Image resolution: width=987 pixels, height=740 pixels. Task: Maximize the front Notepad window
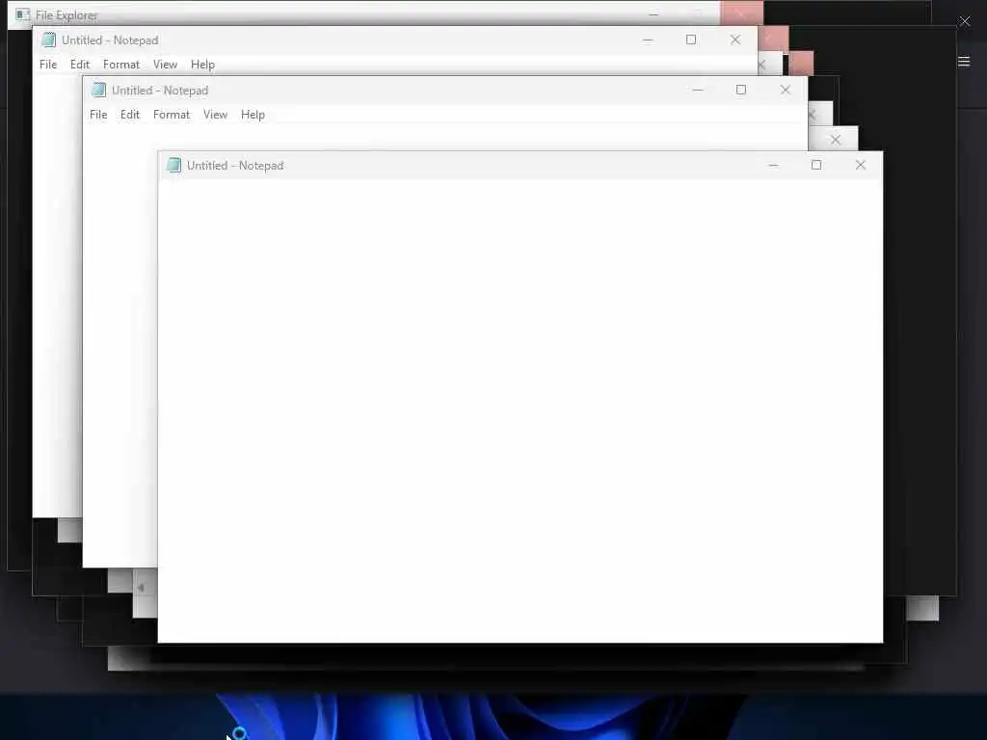point(816,165)
